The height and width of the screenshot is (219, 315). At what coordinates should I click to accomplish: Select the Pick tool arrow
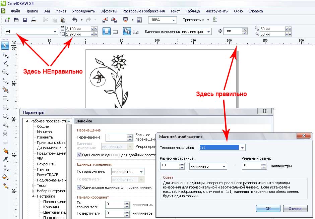tap(5, 46)
